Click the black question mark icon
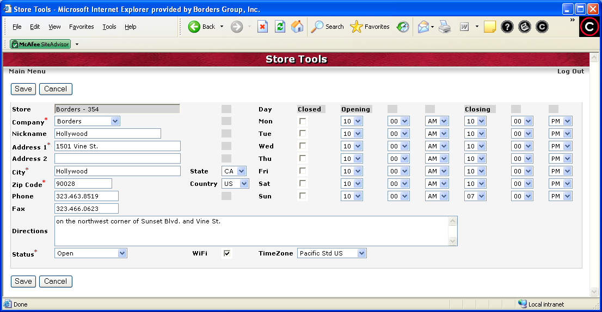 point(507,27)
